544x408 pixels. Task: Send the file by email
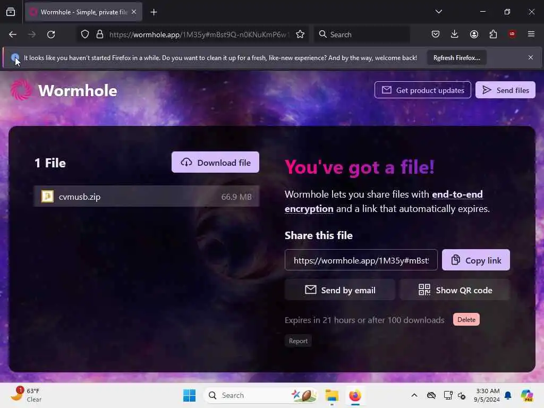(x=339, y=290)
